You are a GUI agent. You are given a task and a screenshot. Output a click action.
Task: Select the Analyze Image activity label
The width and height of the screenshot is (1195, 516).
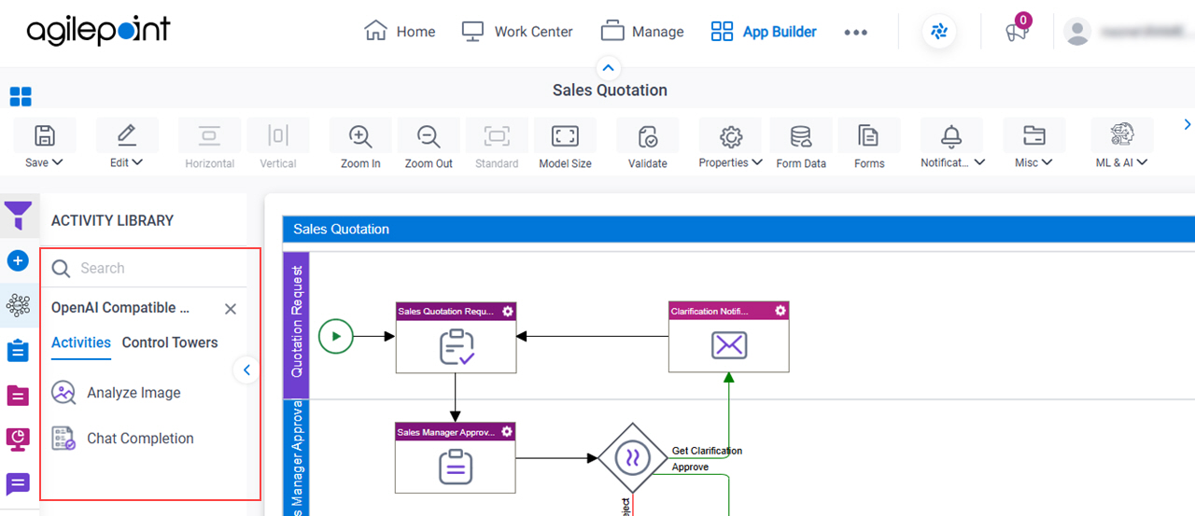click(x=134, y=393)
